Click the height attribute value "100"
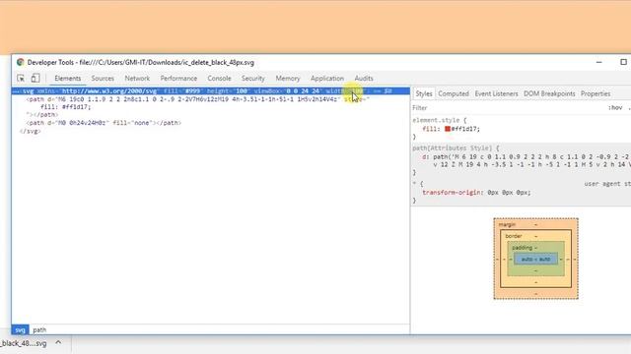The height and width of the screenshot is (354, 631). 242,91
